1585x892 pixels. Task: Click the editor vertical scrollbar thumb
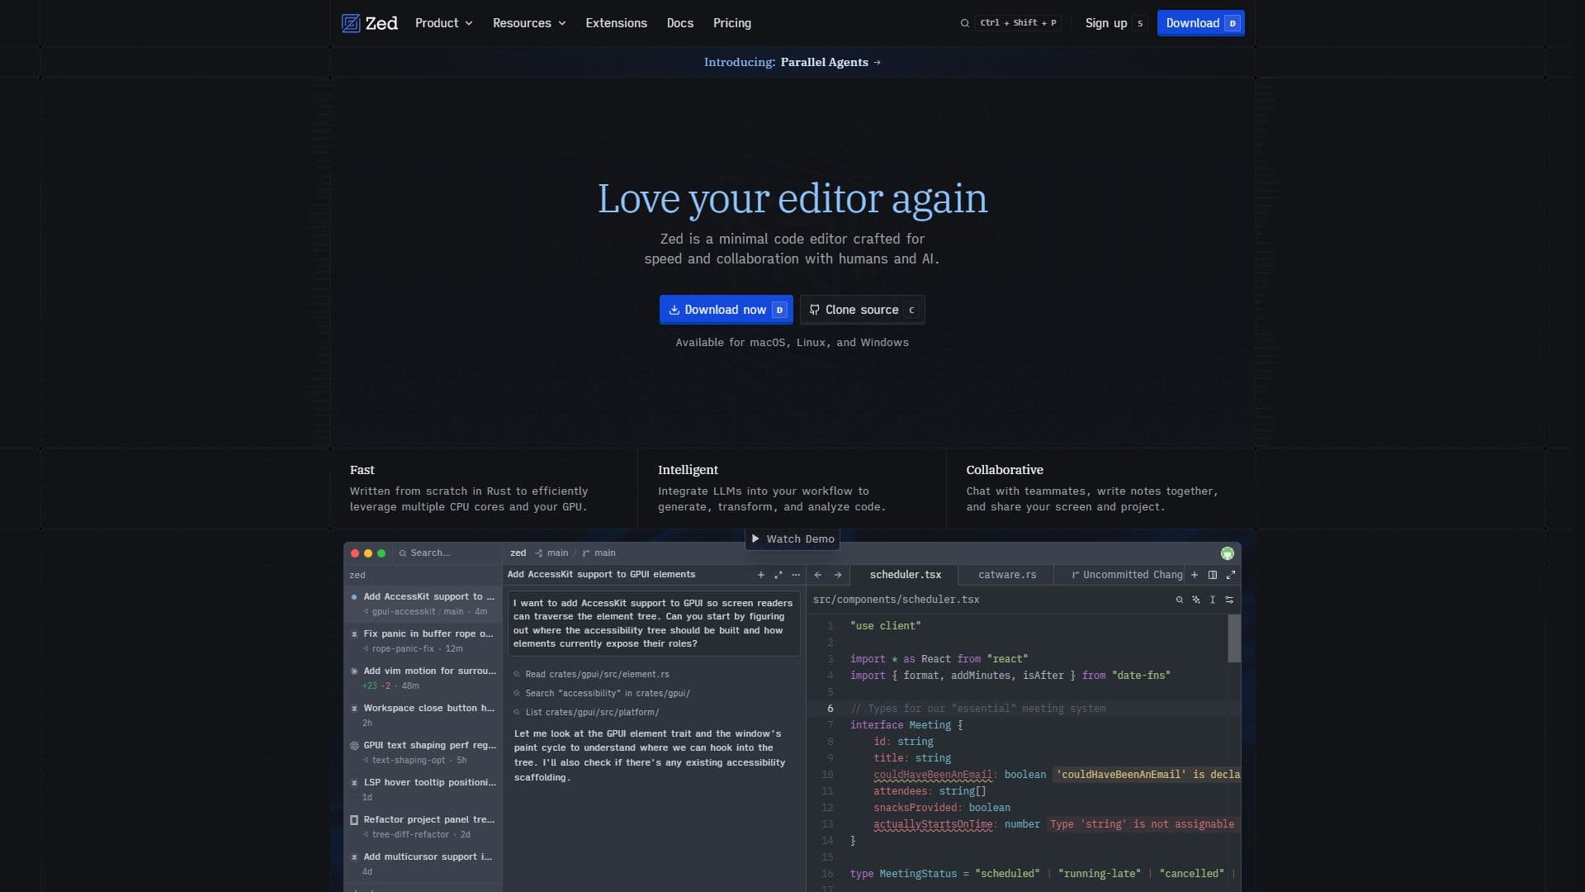coord(1233,638)
